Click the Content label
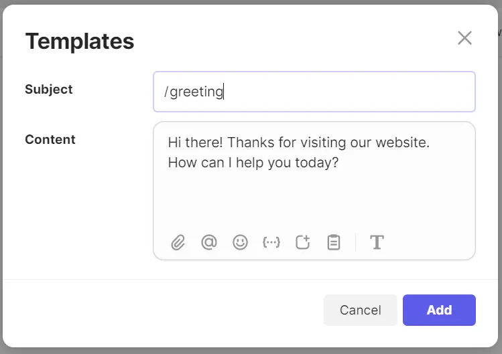Screen dimensions: 502x354 50,139
